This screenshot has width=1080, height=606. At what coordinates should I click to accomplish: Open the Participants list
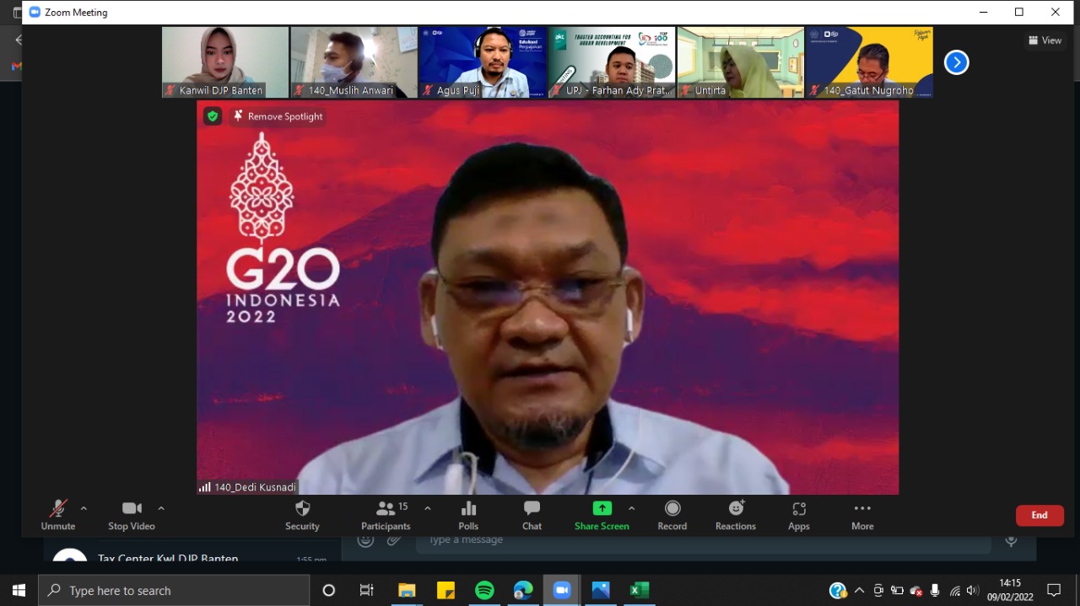386,515
